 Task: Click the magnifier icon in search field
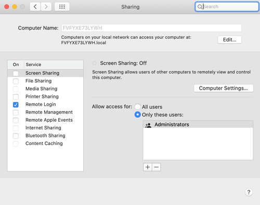pyautogui.click(x=200, y=7)
